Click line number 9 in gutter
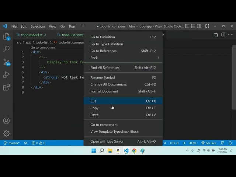Viewport: 236px width, 177px height. coord(23,93)
